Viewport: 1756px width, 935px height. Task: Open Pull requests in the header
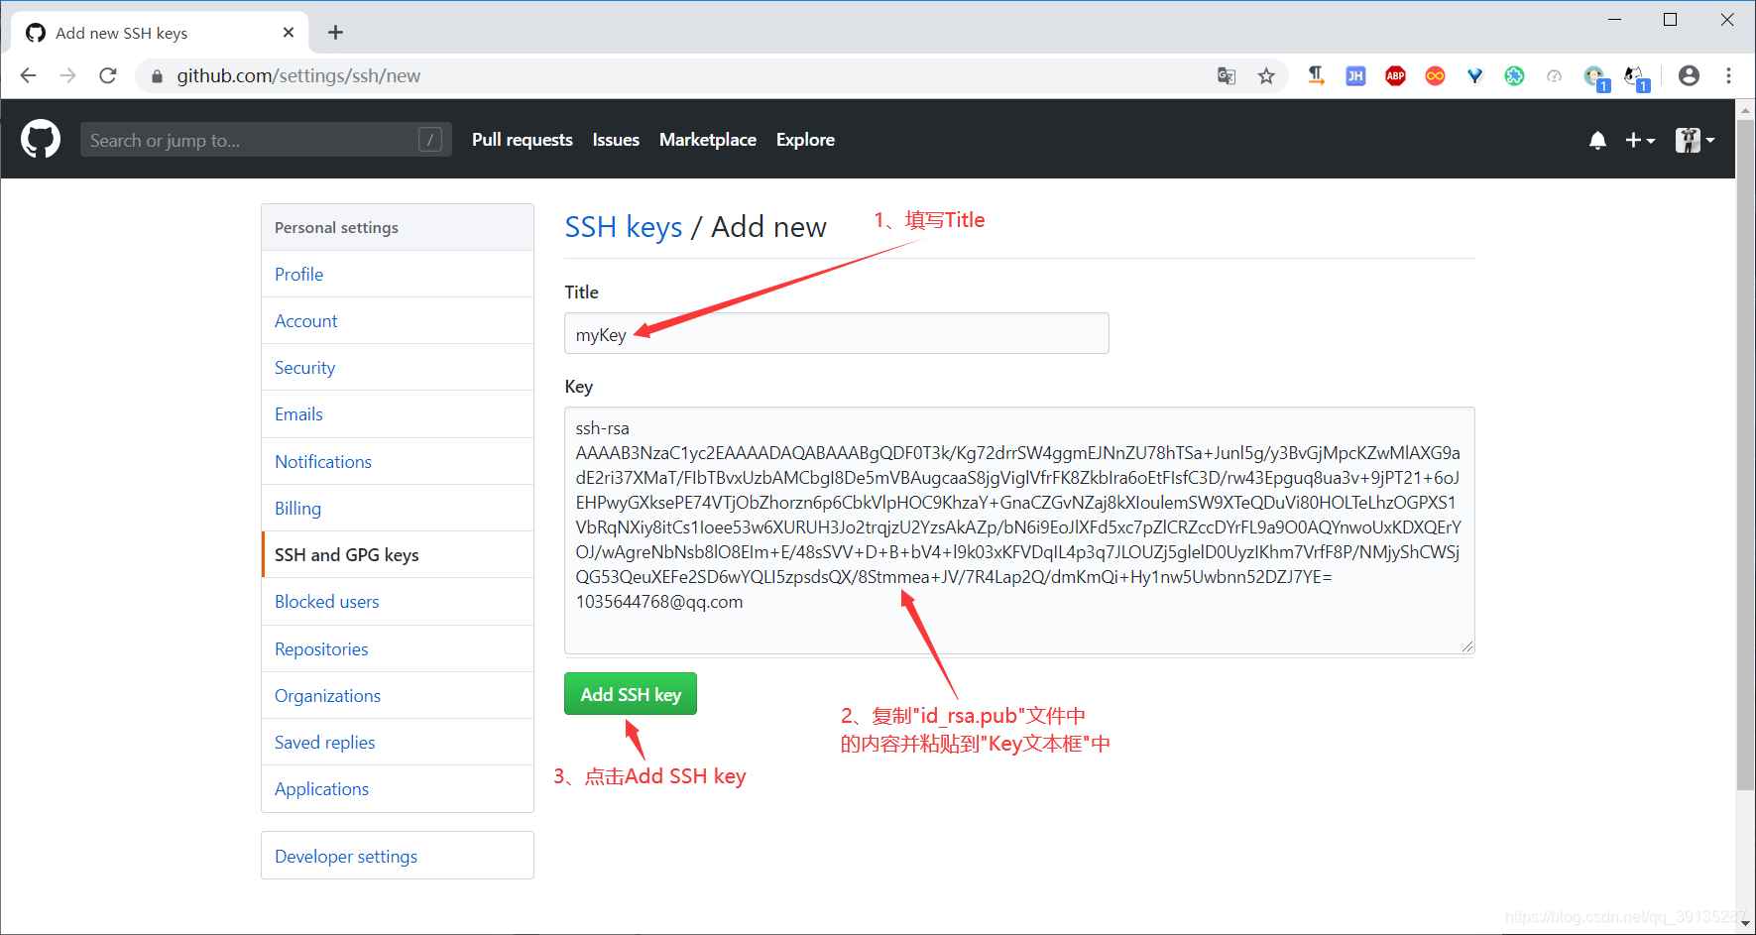522,140
